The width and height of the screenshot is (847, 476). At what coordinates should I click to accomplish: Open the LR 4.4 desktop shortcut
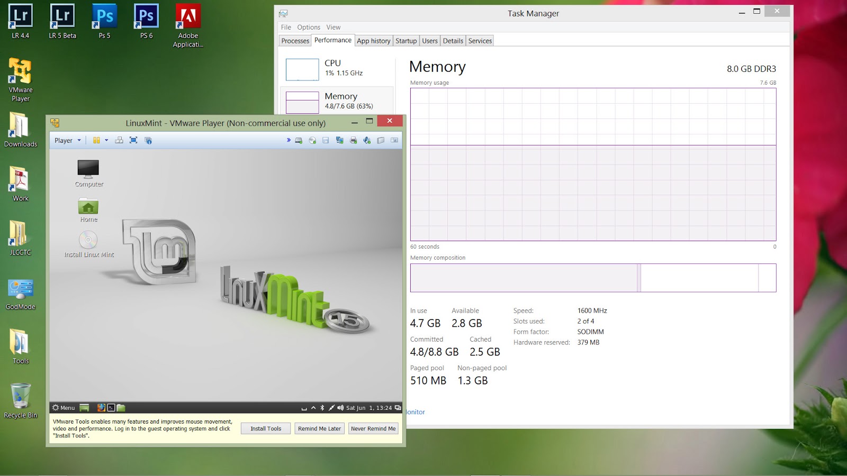(20, 22)
